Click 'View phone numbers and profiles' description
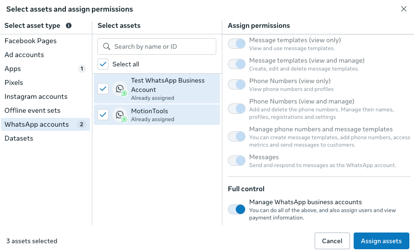Viewport: 414px width, 252px height. pyautogui.click(x=291, y=89)
